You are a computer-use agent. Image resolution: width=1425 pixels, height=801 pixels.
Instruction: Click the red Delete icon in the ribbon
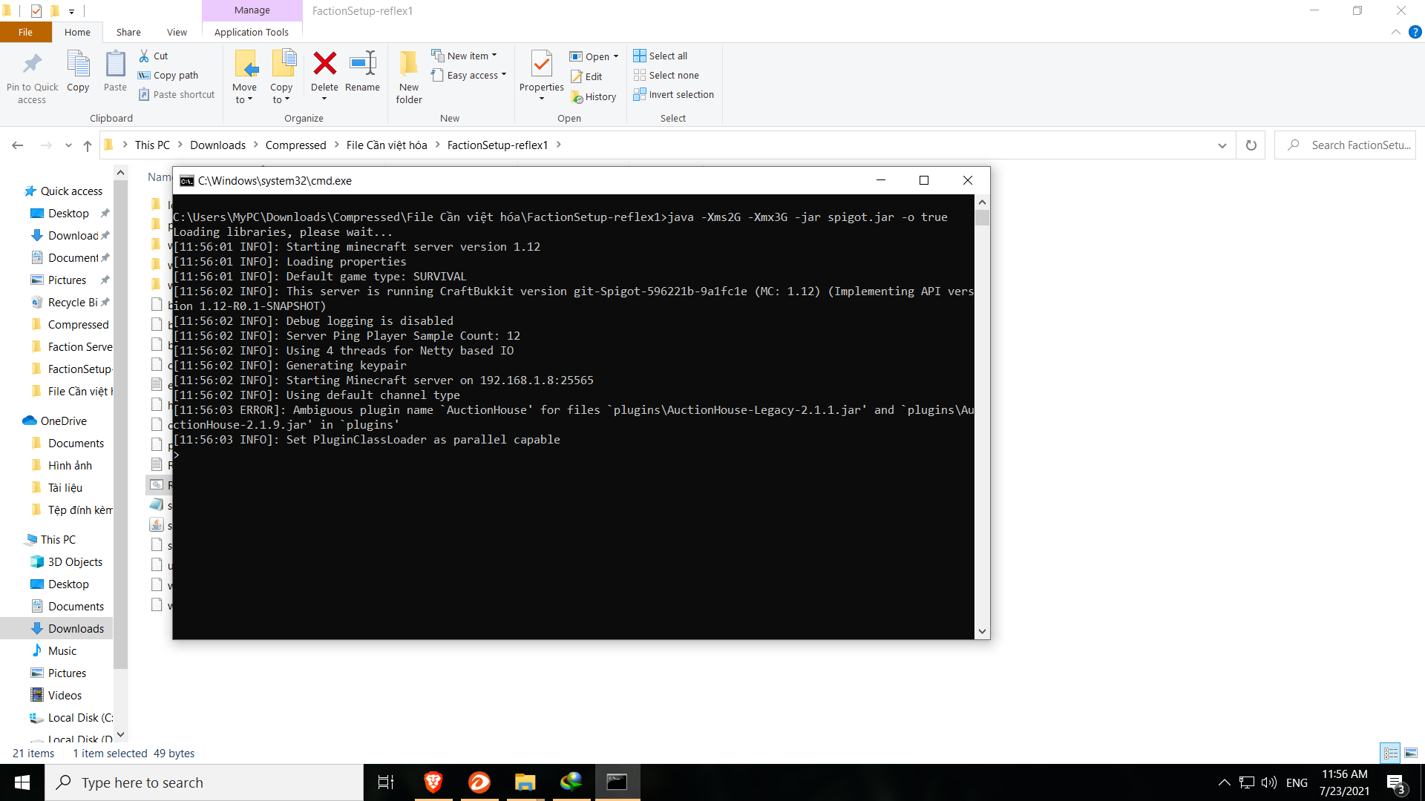click(x=324, y=65)
